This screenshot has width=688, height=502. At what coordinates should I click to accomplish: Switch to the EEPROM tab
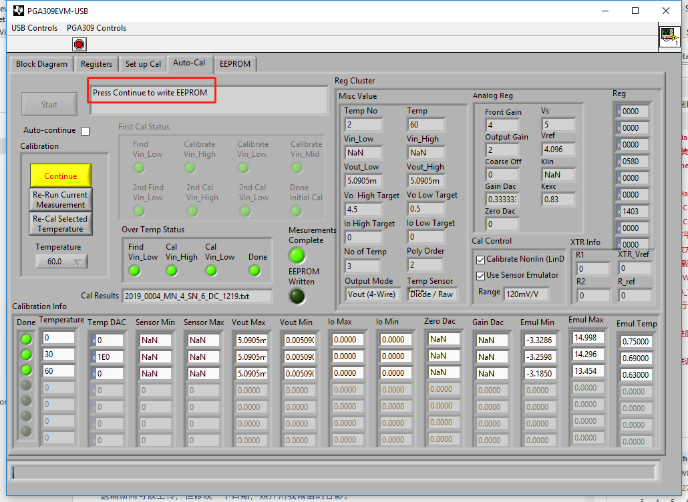point(235,64)
